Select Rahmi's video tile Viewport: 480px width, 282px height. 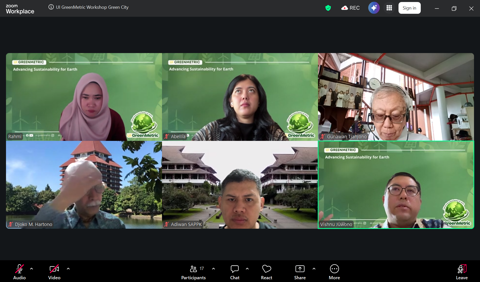(84, 97)
